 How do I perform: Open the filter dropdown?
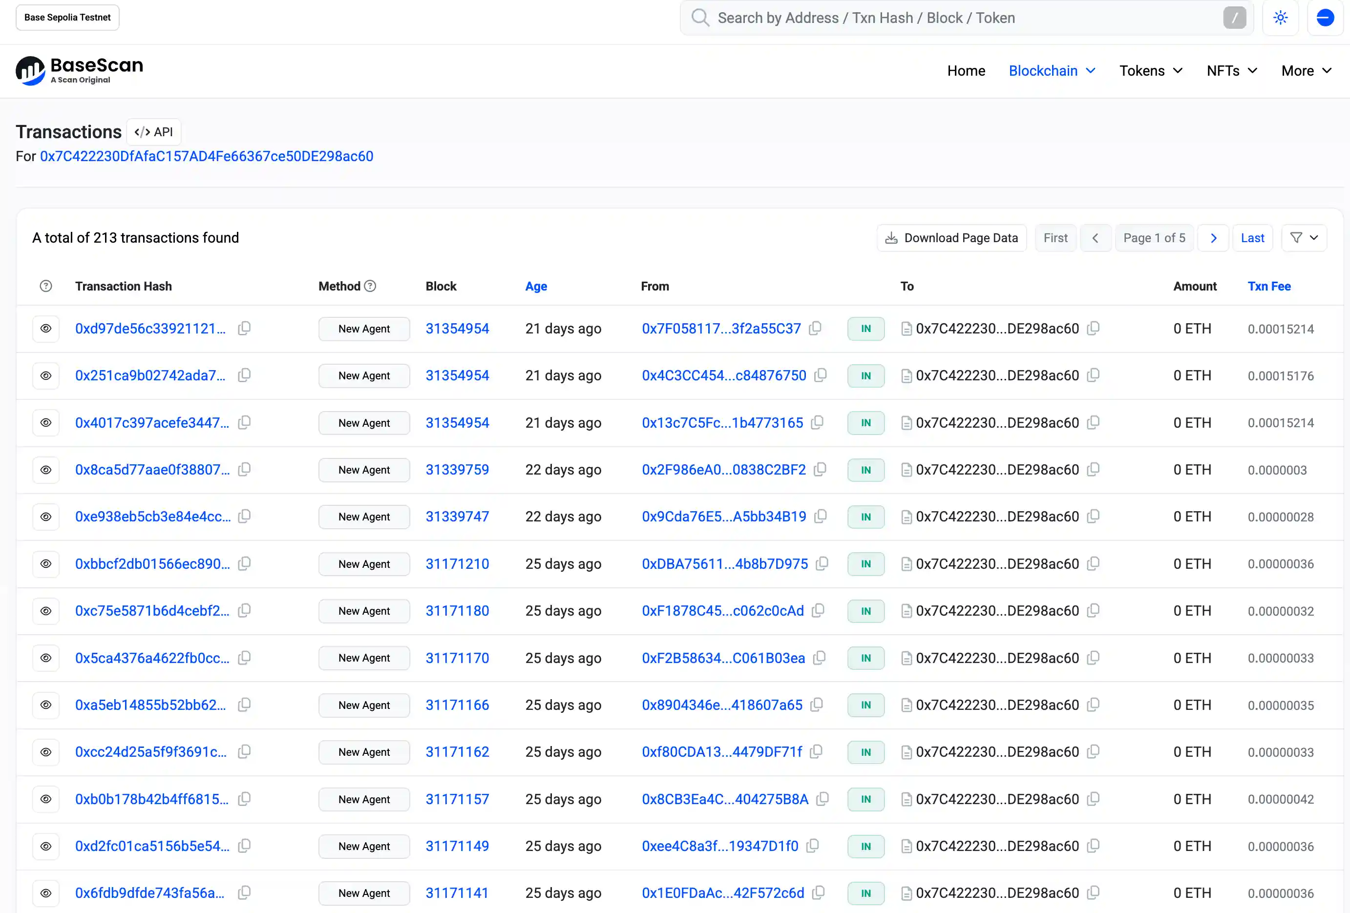click(x=1304, y=238)
